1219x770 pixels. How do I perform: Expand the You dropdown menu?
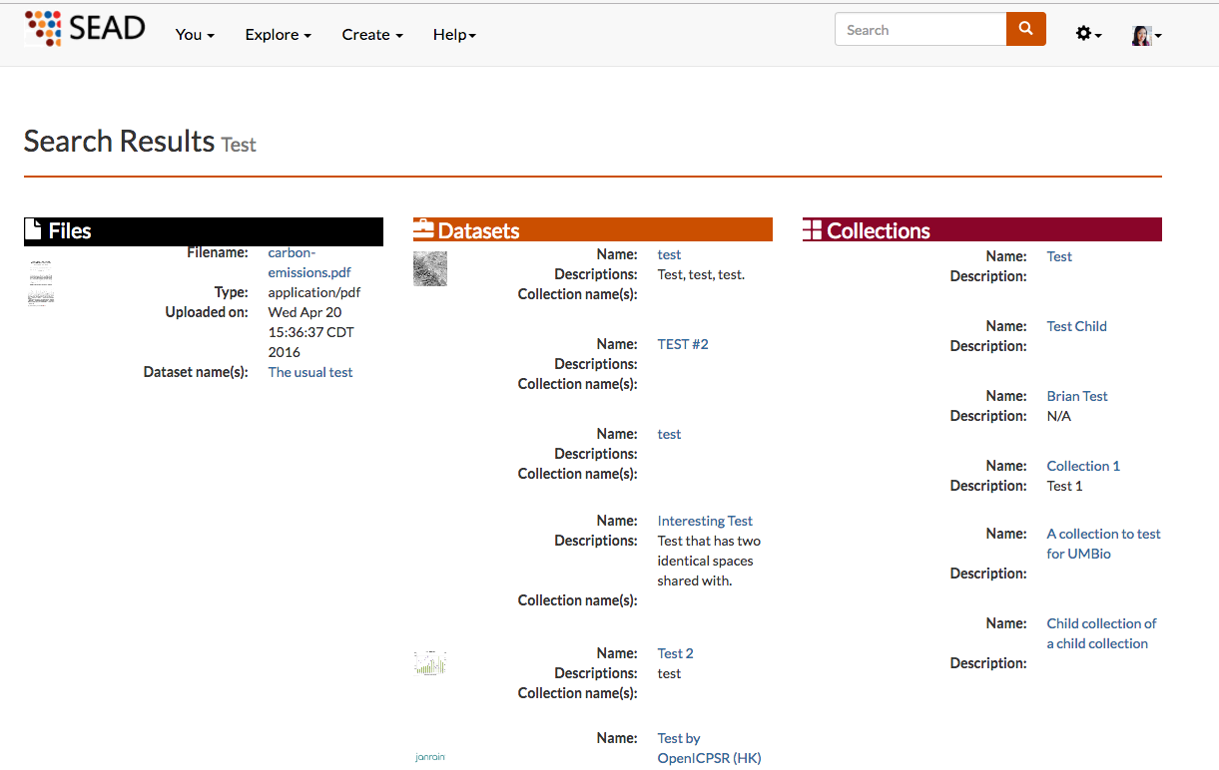click(194, 35)
